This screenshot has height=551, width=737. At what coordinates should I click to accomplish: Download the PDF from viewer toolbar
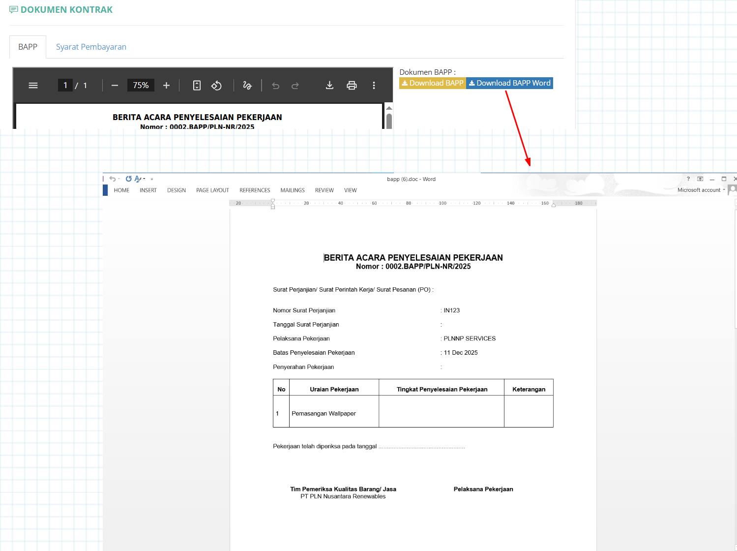click(329, 86)
